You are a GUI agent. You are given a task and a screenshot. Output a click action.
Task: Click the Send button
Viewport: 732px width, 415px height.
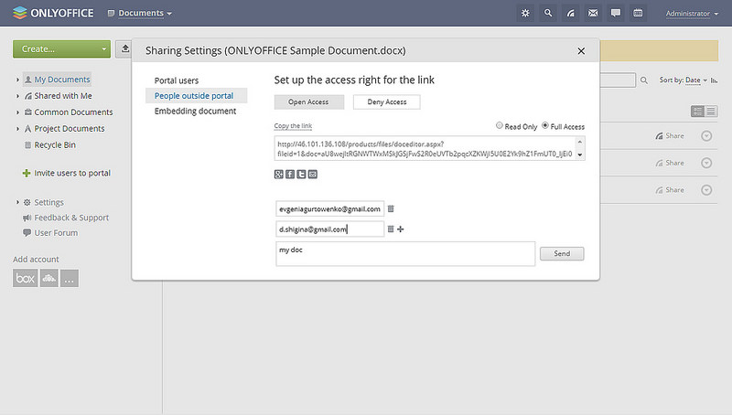pyautogui.click(x=562, y=253)
